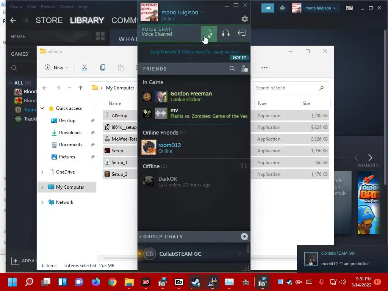Dismiss the tip with GOT IT!

(x=239, y=58)
